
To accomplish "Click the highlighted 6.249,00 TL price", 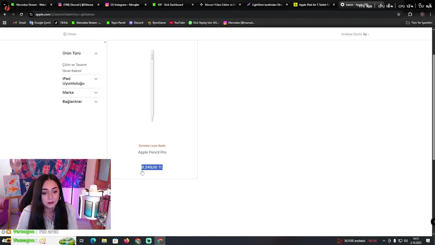I will point(152,167).
